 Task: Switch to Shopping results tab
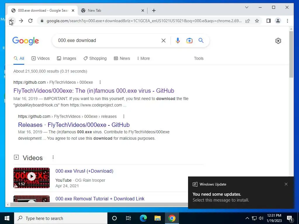[x=95, y=58]
